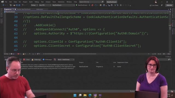This screenshot has width=175, height=98.
Task: Click the New Project toolbar icon
Action: tap(11, 5)
